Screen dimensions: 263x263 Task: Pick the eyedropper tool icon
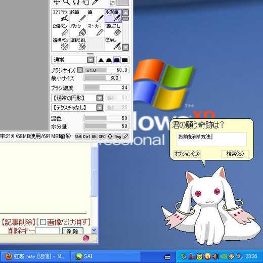click(x=96, y=2)
